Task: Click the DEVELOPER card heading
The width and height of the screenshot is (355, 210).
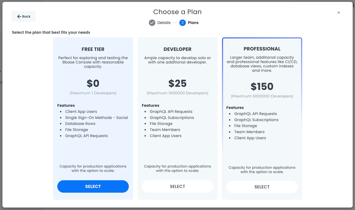Action: click(177, 49)
